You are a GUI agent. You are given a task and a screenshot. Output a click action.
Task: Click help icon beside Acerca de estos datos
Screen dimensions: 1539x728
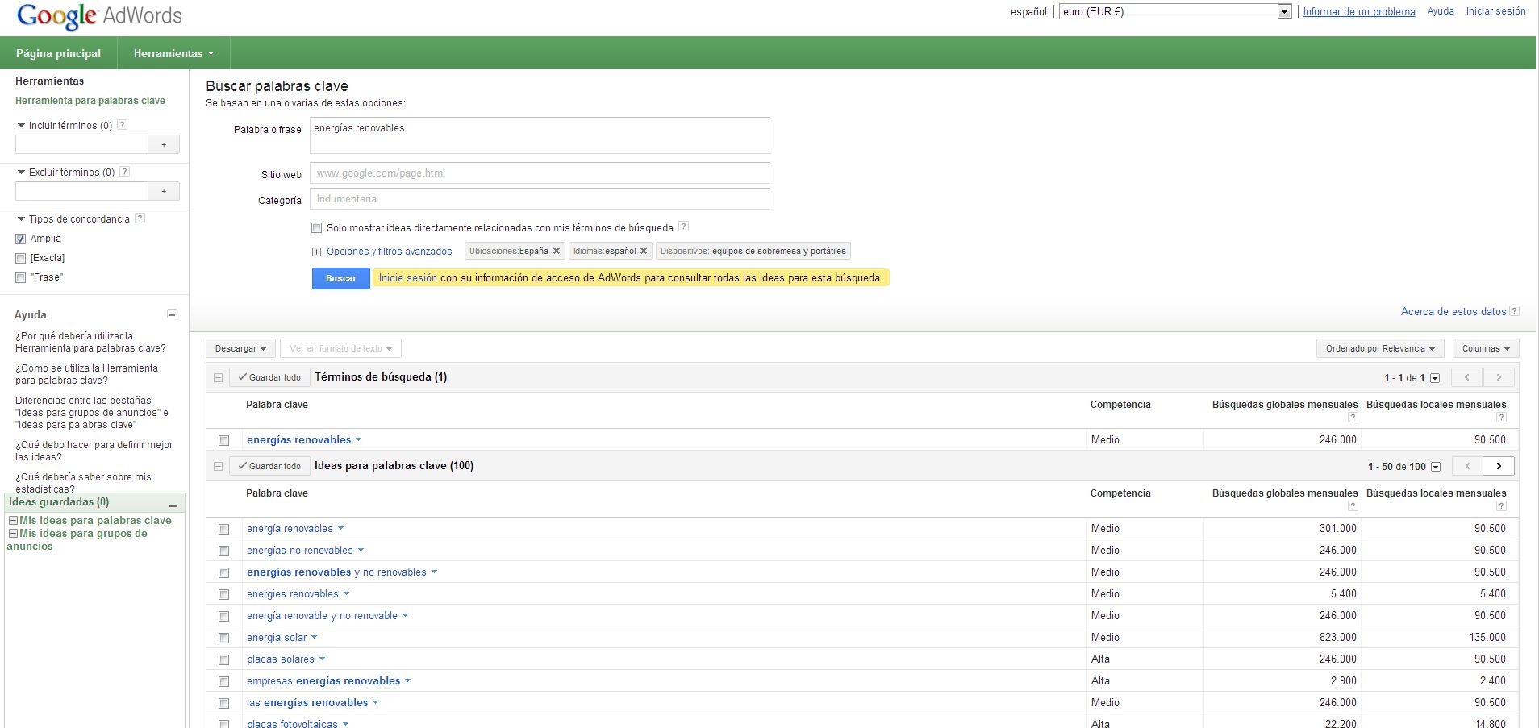coord(1514,311)
